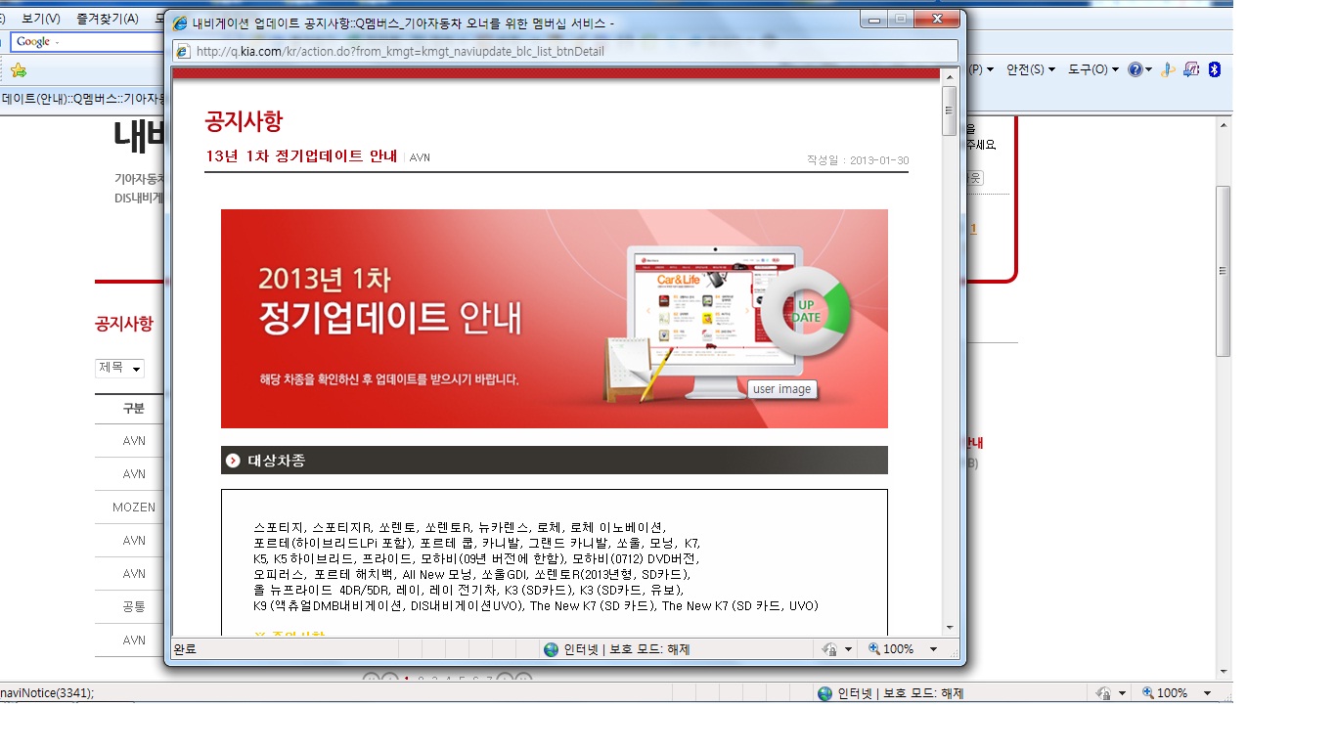Click the 2013년 1차 정기업데이트 banner image
Image resolution: width=1336 pixels, height=751 pixels.
coord(555,319)
